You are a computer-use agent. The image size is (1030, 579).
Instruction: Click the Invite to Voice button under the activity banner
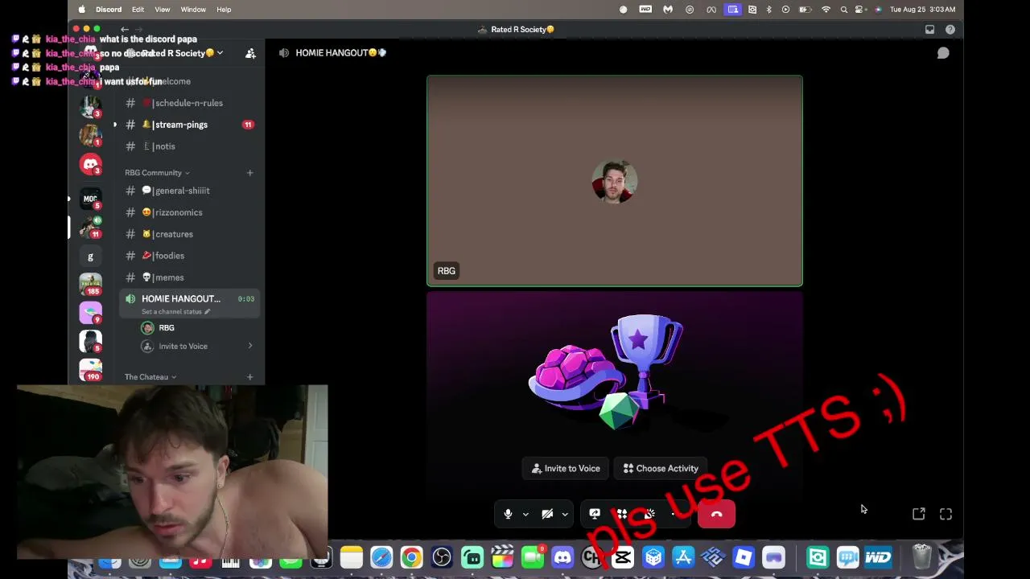point(566,469)
